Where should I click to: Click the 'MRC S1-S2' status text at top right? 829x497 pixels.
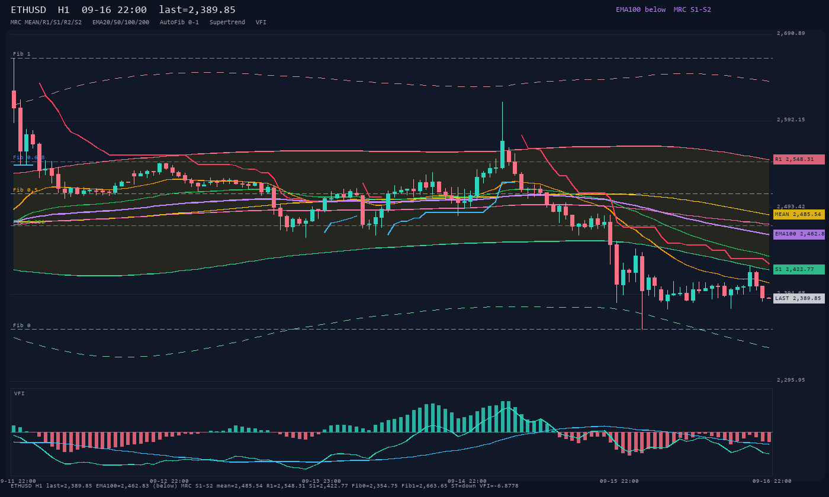click(692, 9)
